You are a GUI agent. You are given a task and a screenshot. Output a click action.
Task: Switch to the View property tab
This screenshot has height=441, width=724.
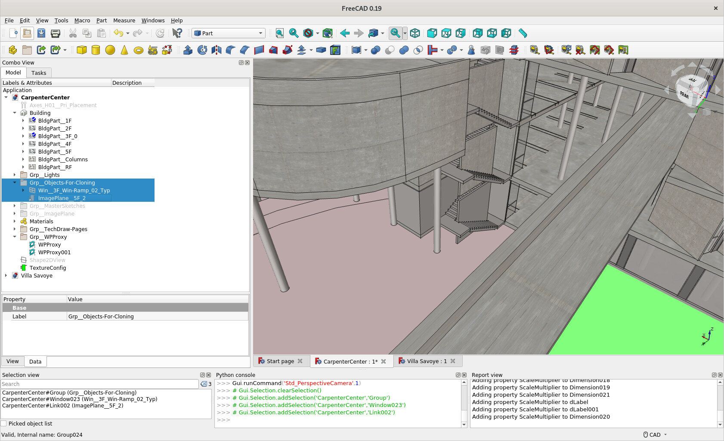[x=12, y=361]
